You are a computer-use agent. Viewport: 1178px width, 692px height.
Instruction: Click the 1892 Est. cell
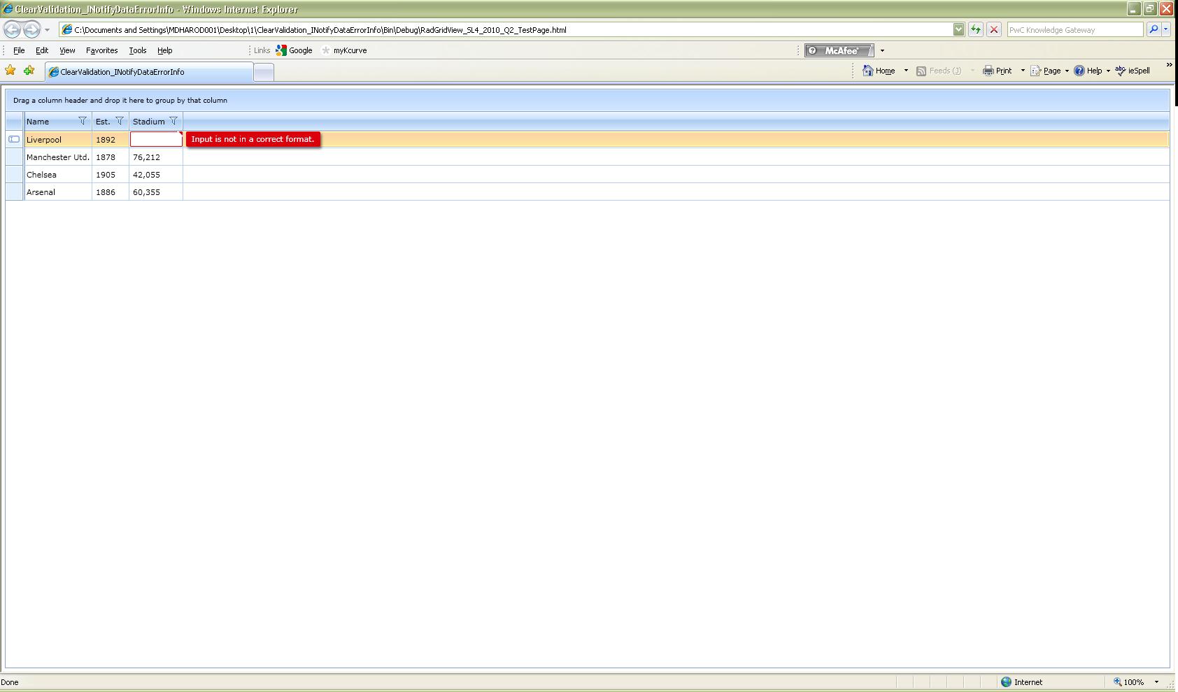tap(111, 140)
